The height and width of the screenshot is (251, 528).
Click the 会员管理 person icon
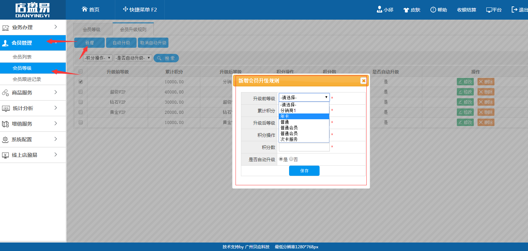point(5,43)
